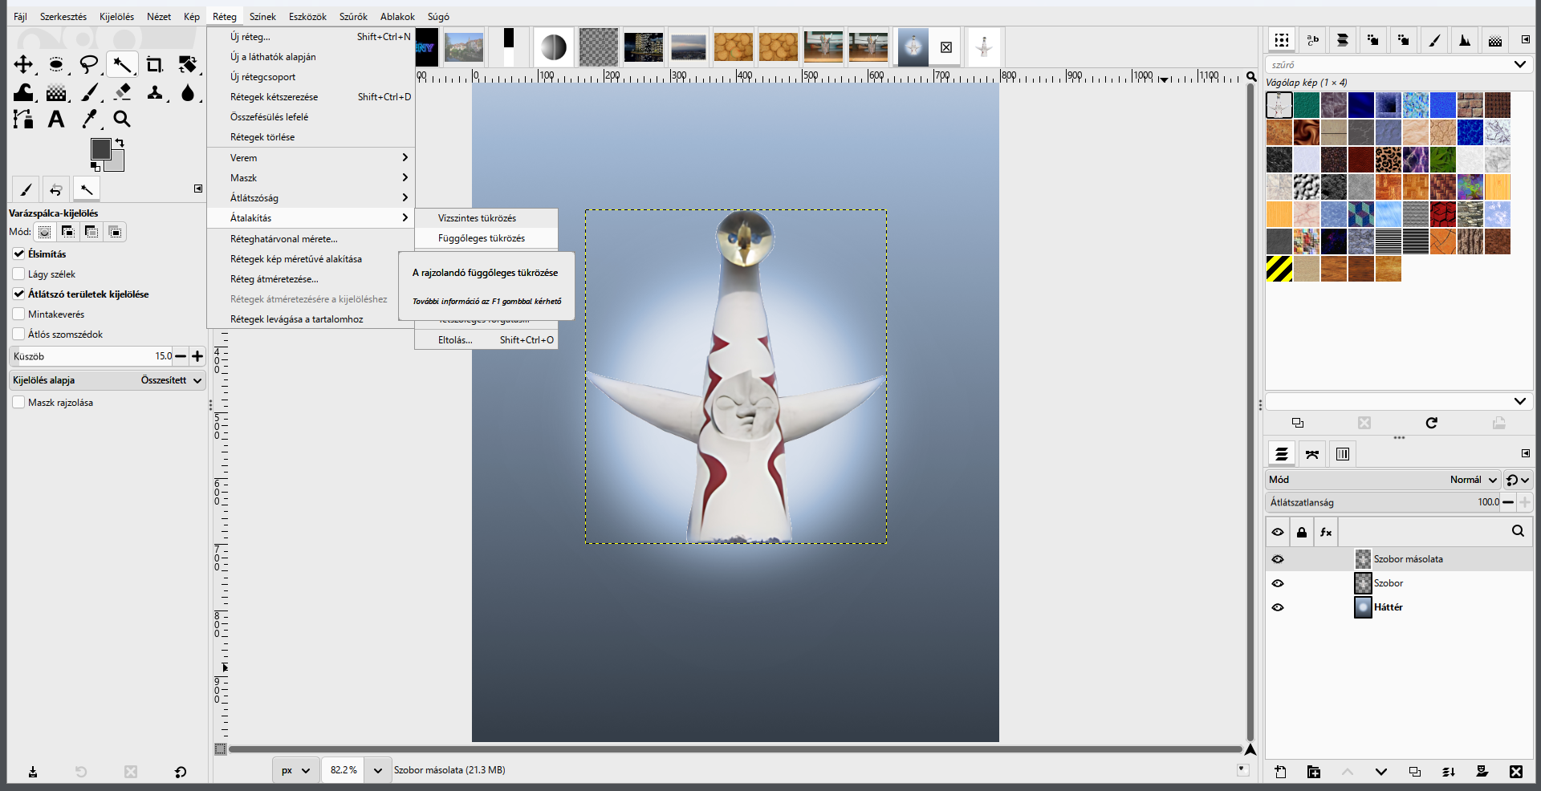Select the Crop tool
Viewport: 1541px width, 791px height.
click(154, 65)
